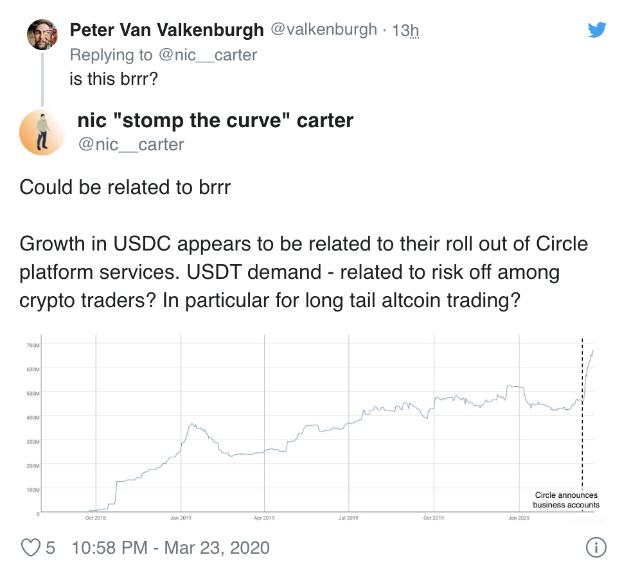
Task: Click the 700M y-axis label
Action: [33, 345]
